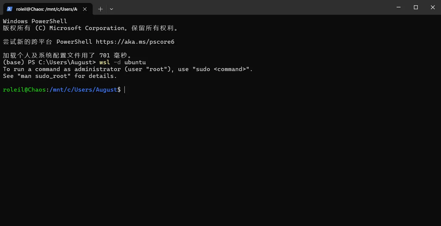Maximize the terminal window
The width and height of the screenshot is (441, 226).
click(416, 7)
